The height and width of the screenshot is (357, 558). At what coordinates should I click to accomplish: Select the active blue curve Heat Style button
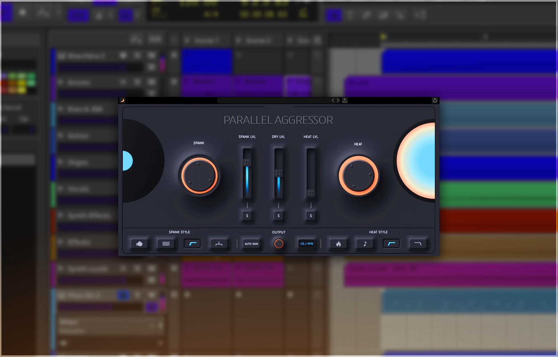tap(391, 244)
